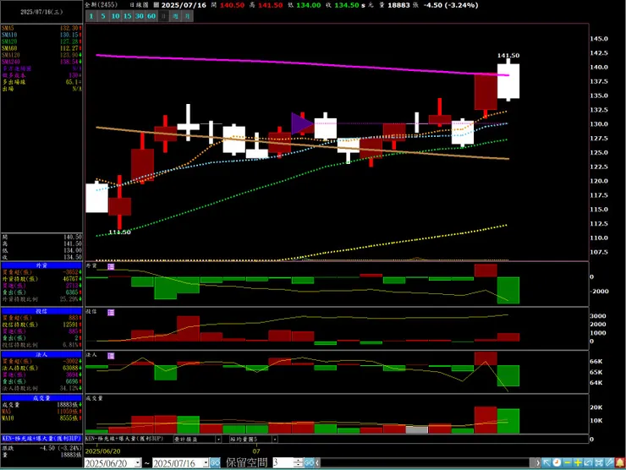Select the 15-minute interval button
Image resolution: width=626 pixels, height=470 pixels.
(128, 16)
